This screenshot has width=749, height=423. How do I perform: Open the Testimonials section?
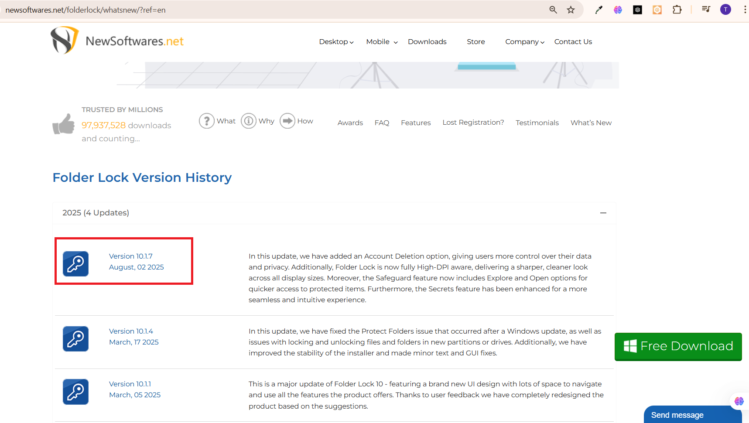tap(537, 123)
